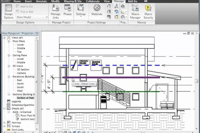Collapse the Floor Plans node
200x133 pixels.
click(x=9, y=41)
